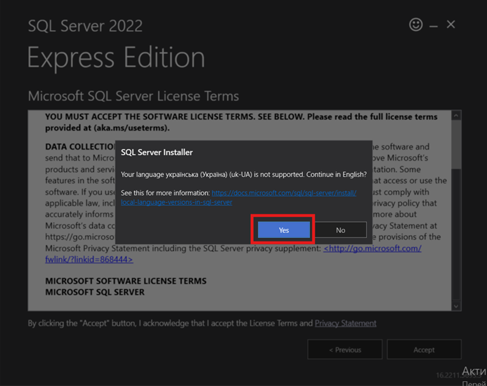Click the "Express Edition" title text
The image size is (487, 386).
[x=116, y=58]
